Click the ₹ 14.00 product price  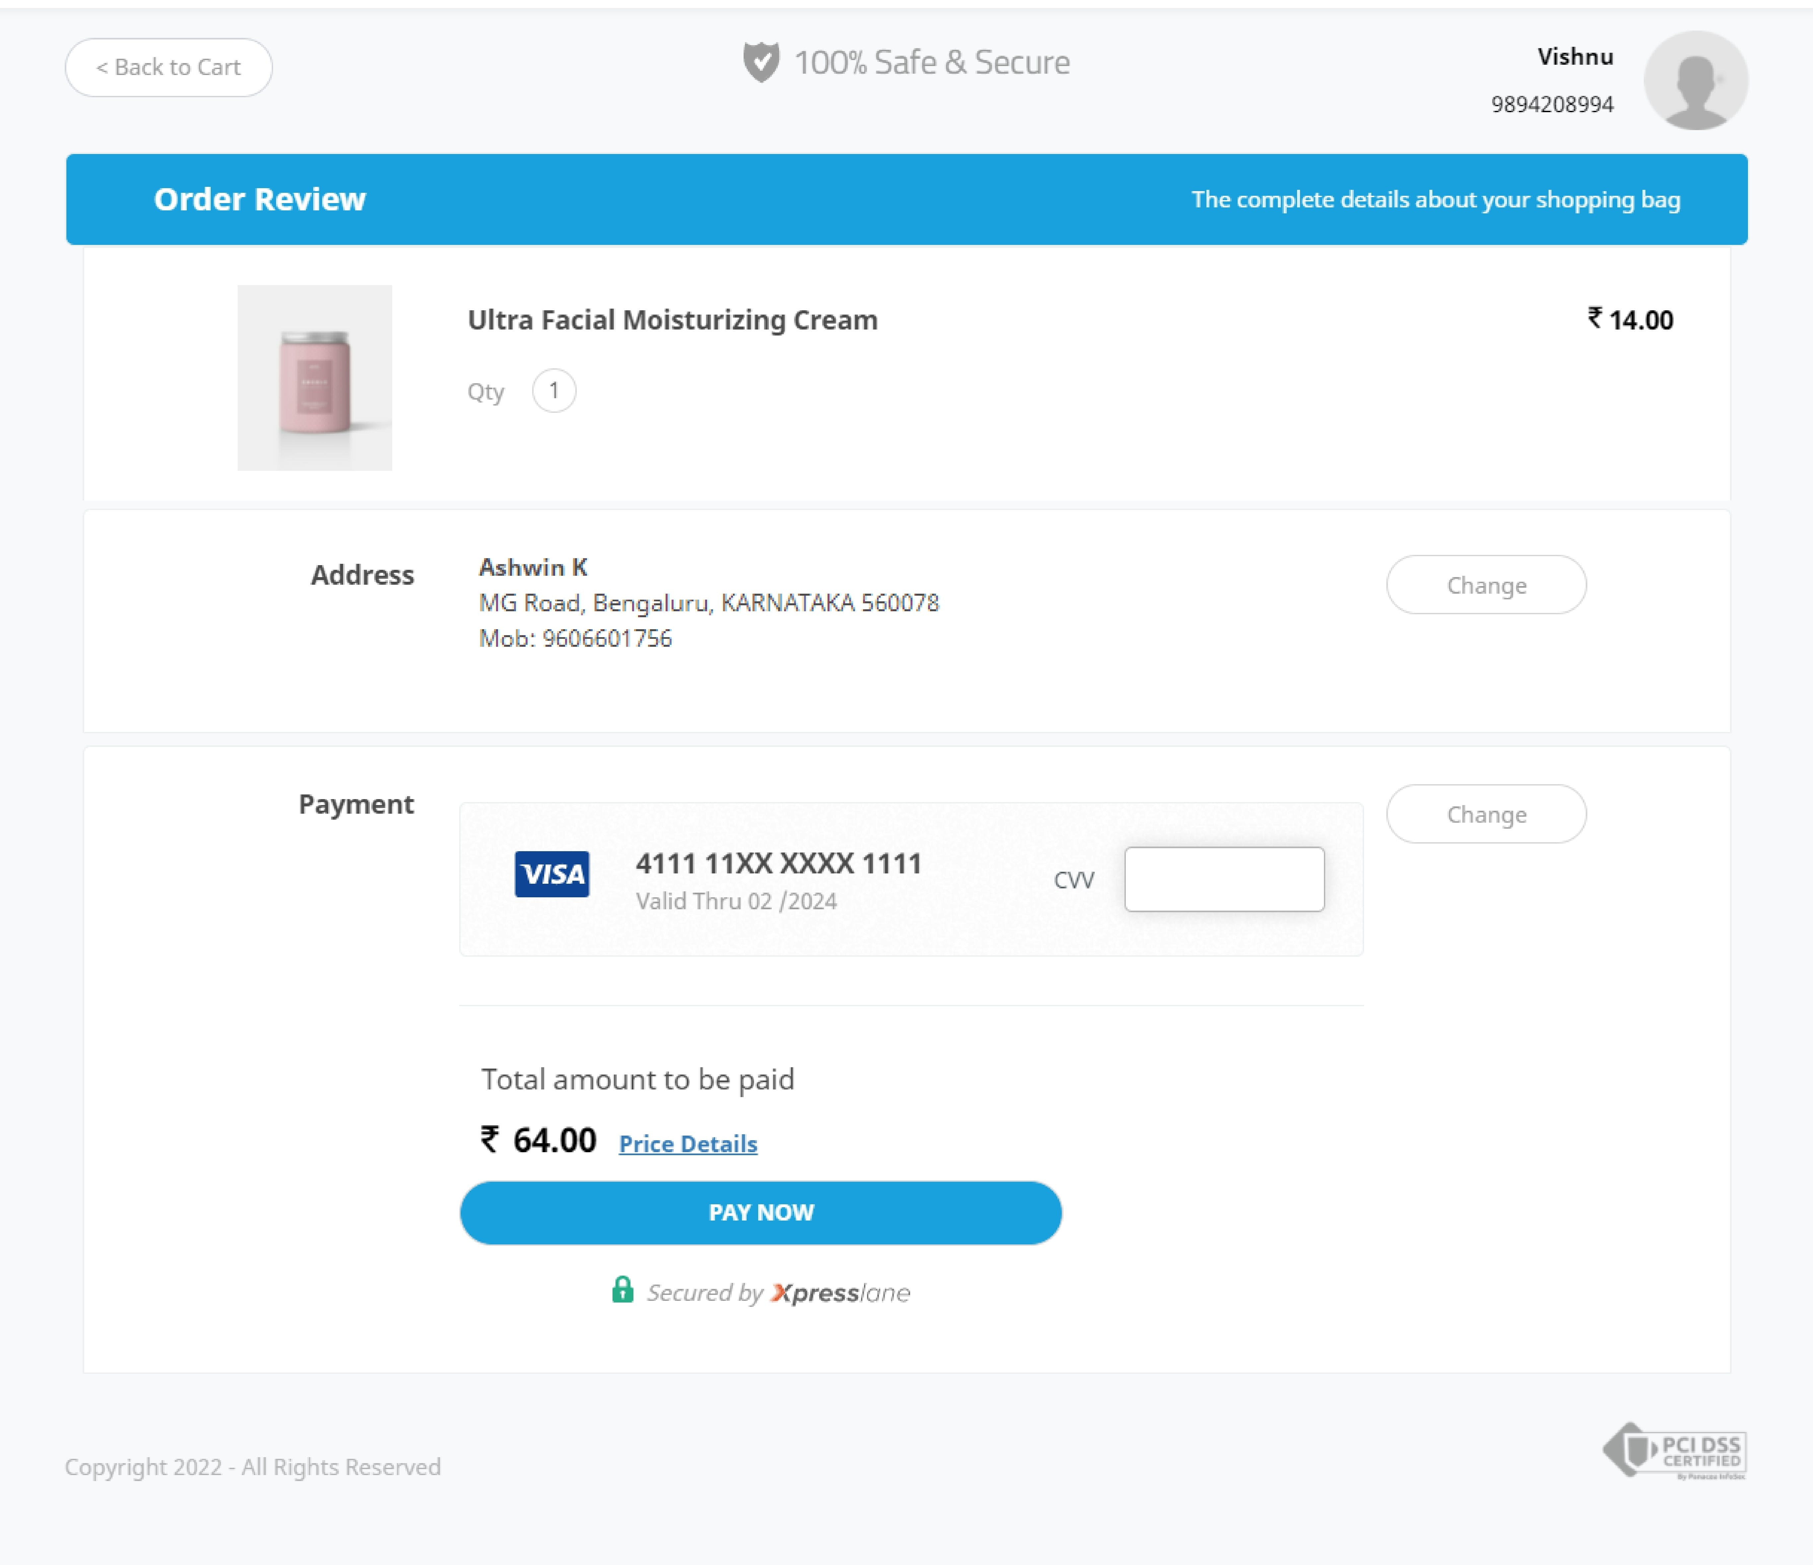[1630, 320]
